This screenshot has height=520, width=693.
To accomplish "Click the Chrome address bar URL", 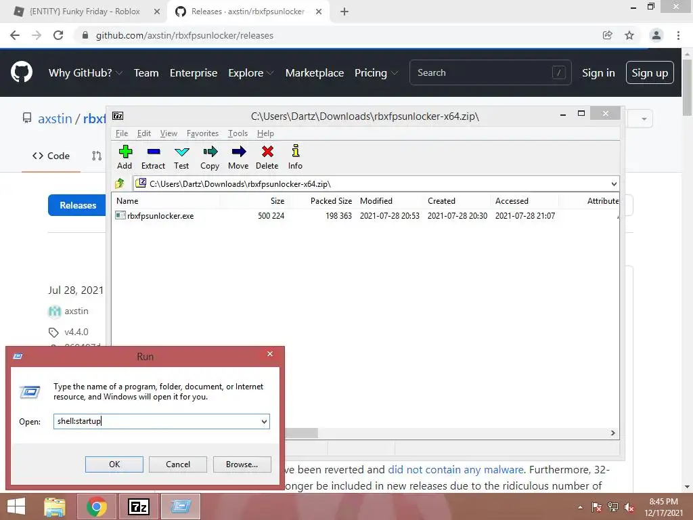I will (184, 35).
